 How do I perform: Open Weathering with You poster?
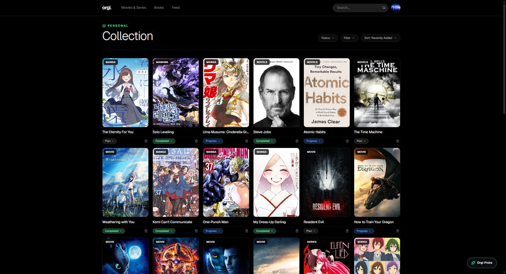125,182
